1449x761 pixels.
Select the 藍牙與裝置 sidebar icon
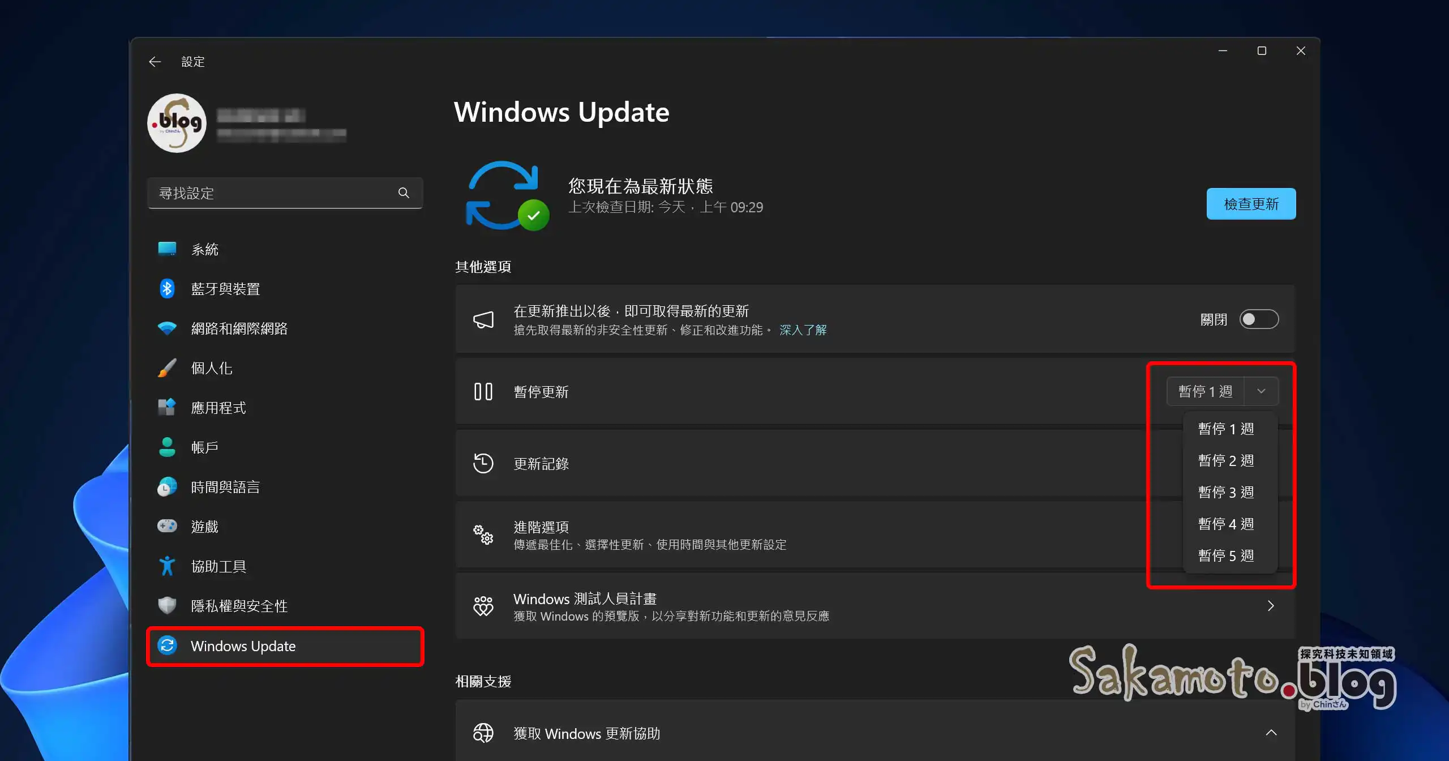(167, 288)
